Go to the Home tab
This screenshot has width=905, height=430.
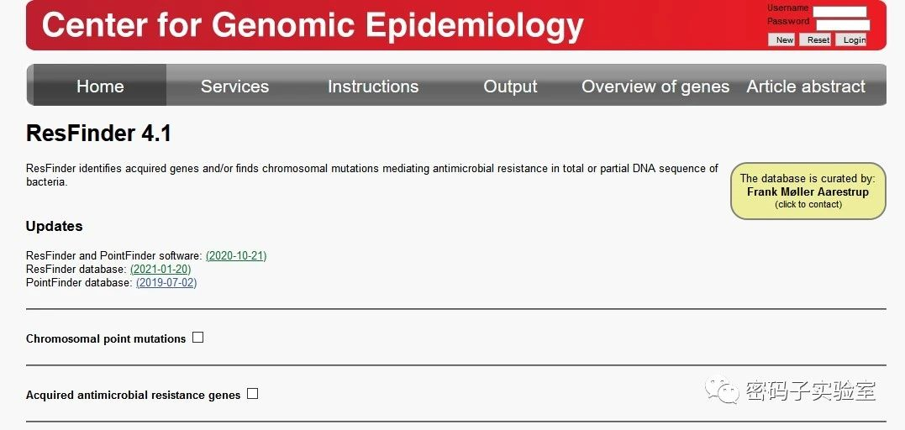(100, 87)
